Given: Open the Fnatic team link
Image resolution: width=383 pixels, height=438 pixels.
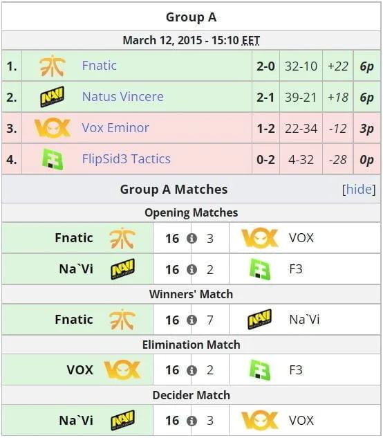Looking at the screenshot, I should pyautogui.click(x=99, y=66).
